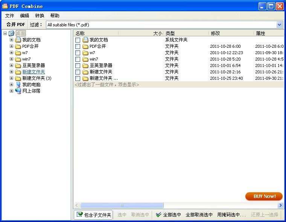Click the 桌面 desktop icon at tree root
Image resolution: width=286 pixels, height=222 pixels.
(x=12, y=33)
